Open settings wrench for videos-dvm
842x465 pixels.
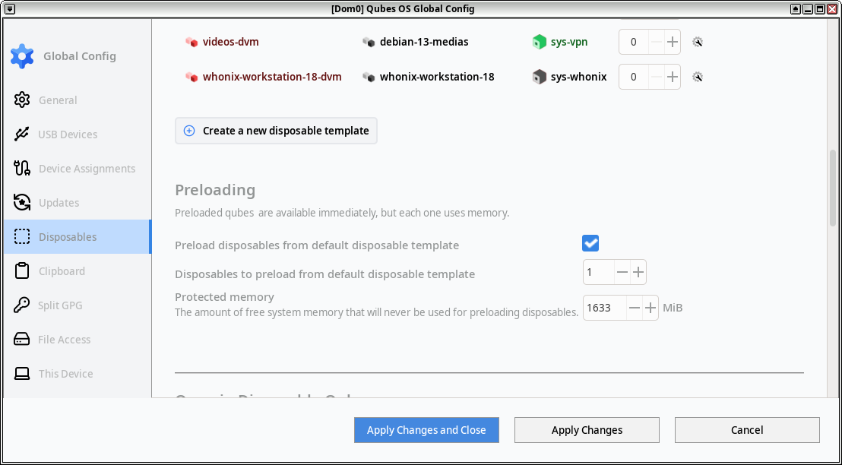pos(698,42)
